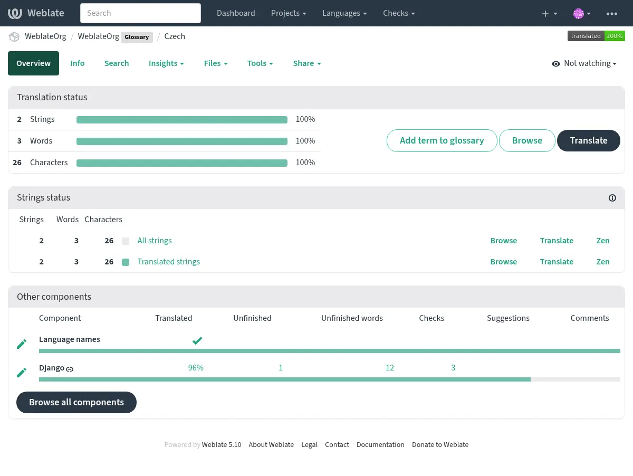Click the Strings progress bar
Screen dimensions: 633x476
click(x=182, y=120)
